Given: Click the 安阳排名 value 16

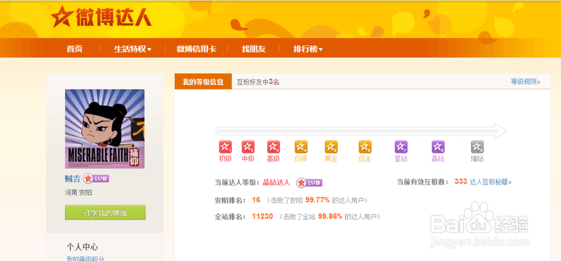Looking at the screenshot, I should [x=256, y=199].
